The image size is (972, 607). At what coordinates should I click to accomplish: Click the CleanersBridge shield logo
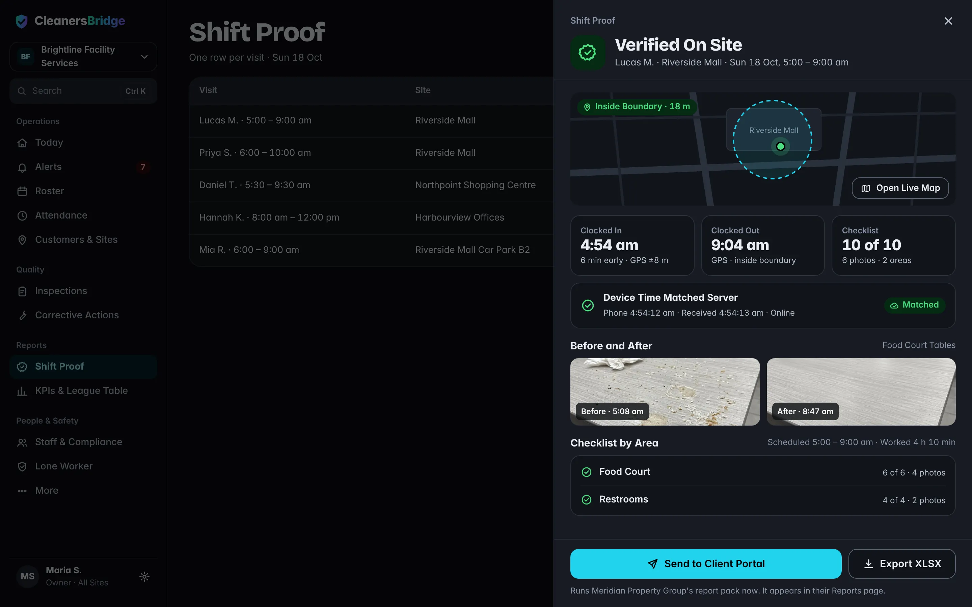(x=22, y=21)
